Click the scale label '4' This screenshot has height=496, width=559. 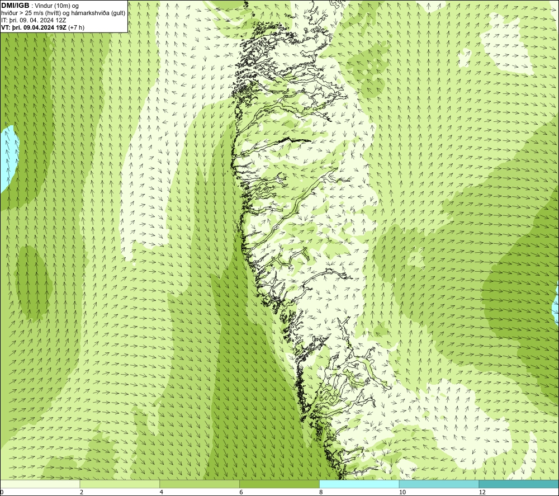pyautogui.click(x=162, y=493)
